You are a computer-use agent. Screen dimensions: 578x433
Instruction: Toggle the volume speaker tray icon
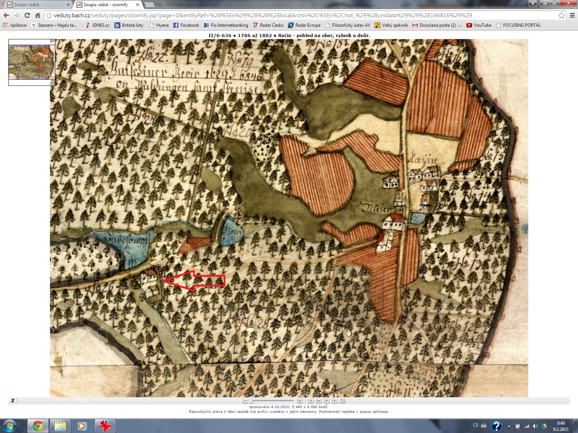pyautogui.click(x=535, y=426)
